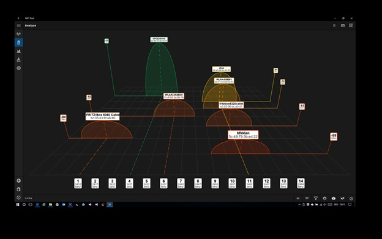Open the globe icon in lower sidebar

pyautogui.click(x=19, y=181)
